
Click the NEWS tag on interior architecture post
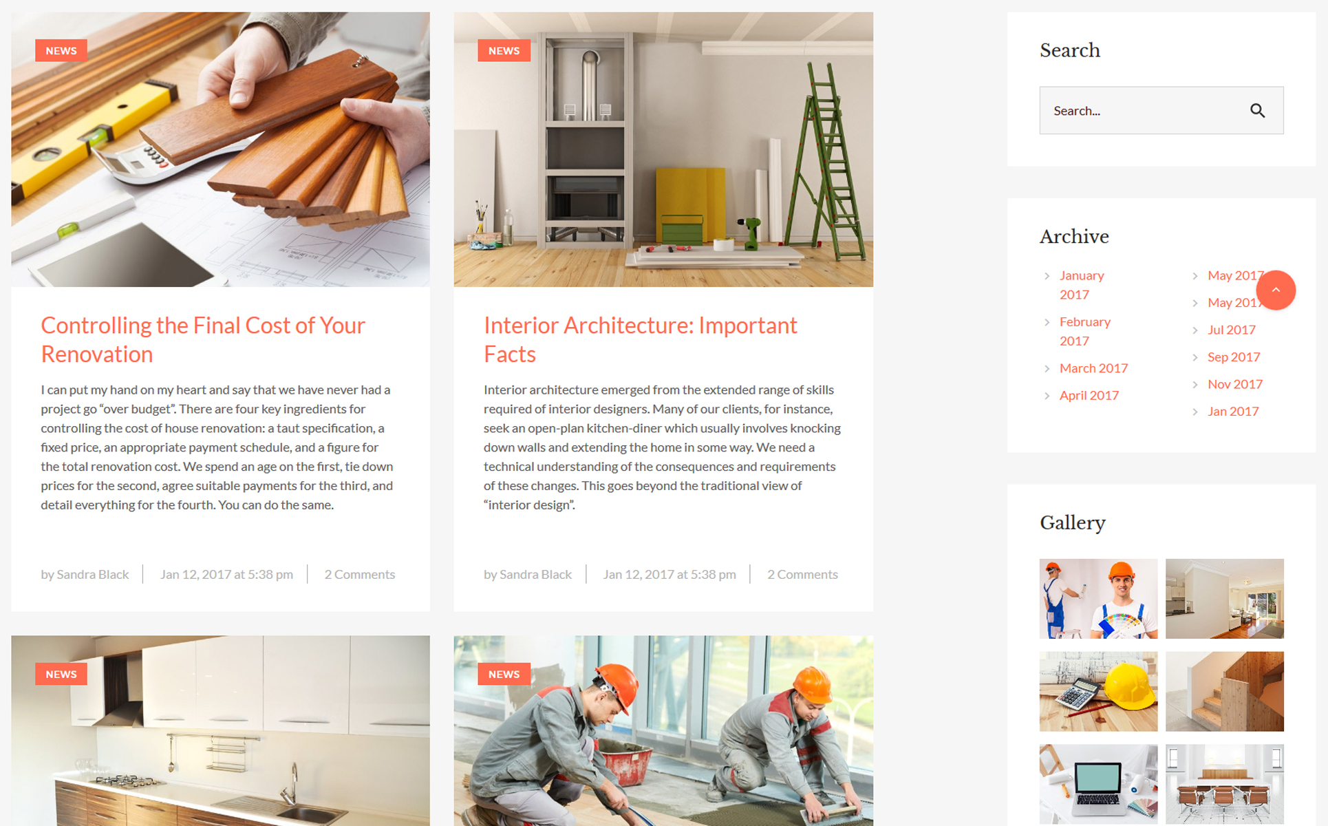point(504,51)
